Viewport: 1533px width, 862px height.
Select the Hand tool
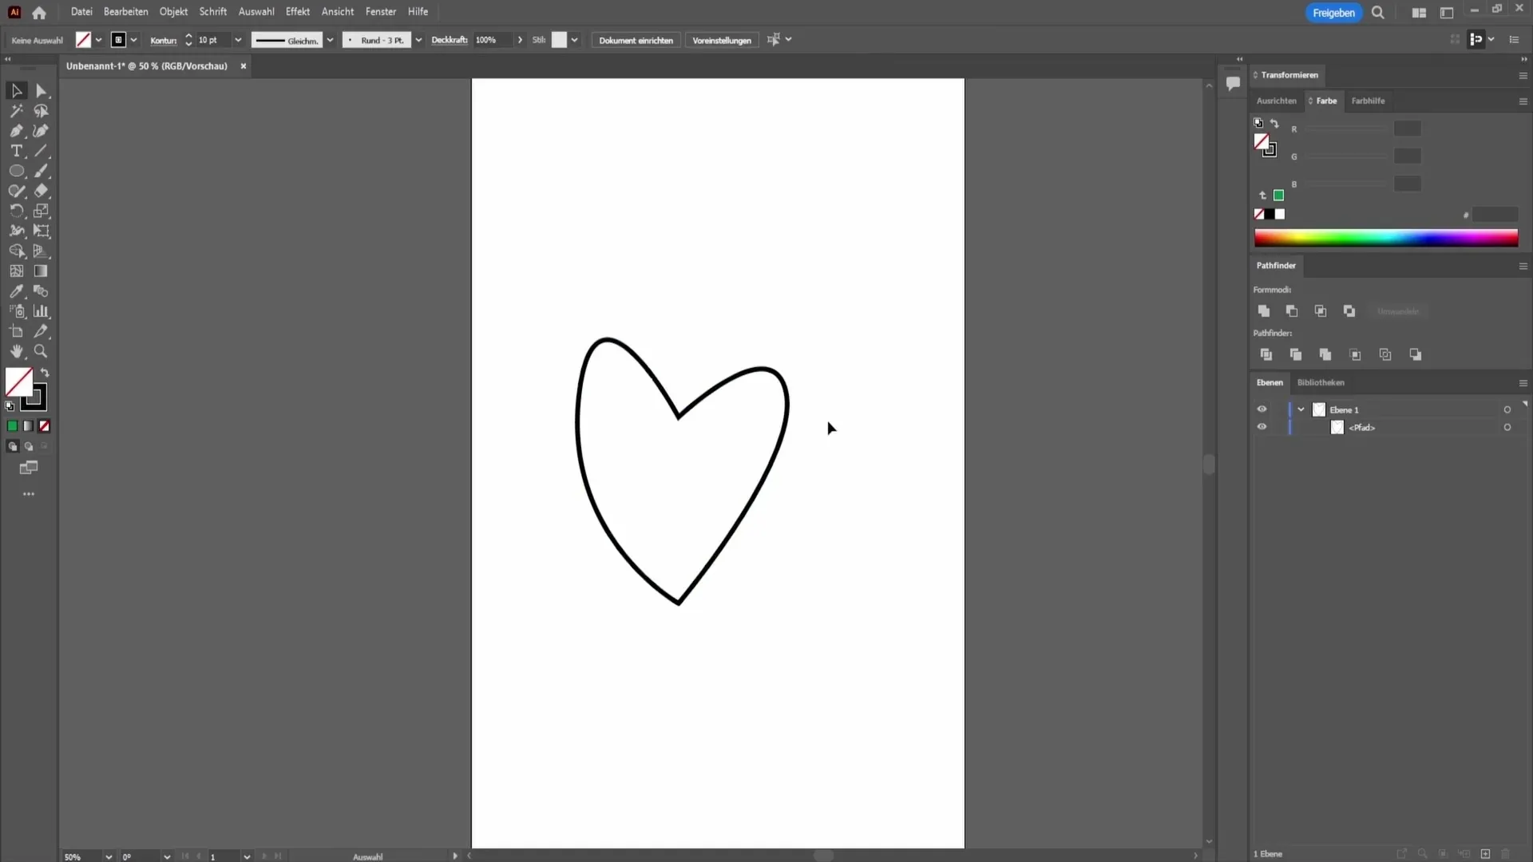tap(16, 351)
